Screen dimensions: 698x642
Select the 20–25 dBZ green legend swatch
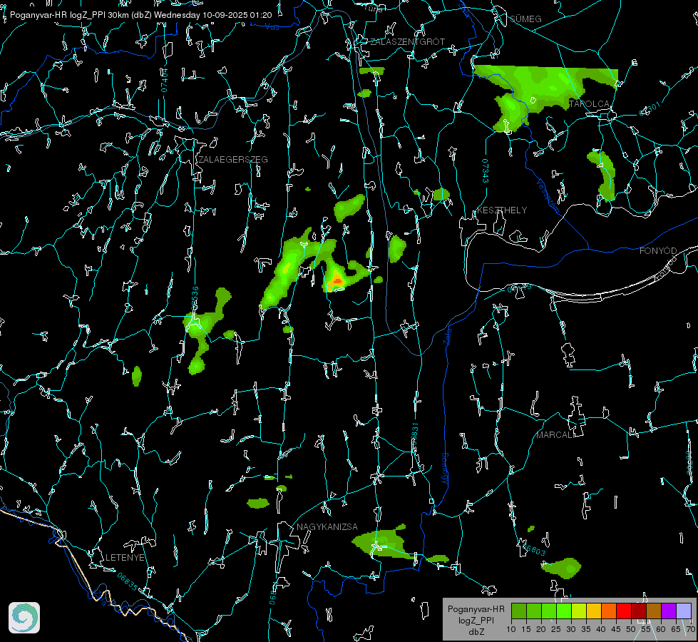549,611
